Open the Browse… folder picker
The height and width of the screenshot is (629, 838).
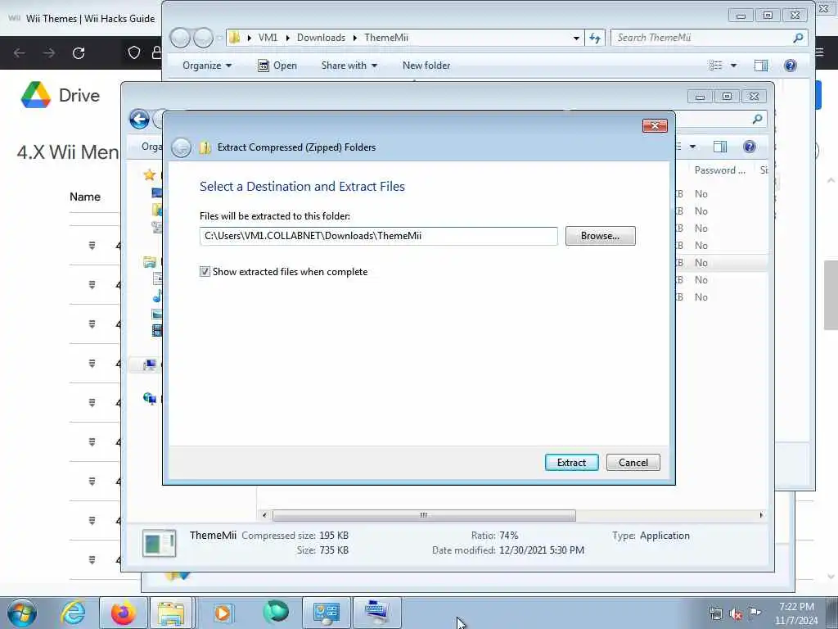point(600,236)
